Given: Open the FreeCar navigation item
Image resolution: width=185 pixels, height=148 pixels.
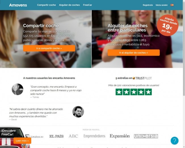Looking at the screenshot, I should coord(87,5).
